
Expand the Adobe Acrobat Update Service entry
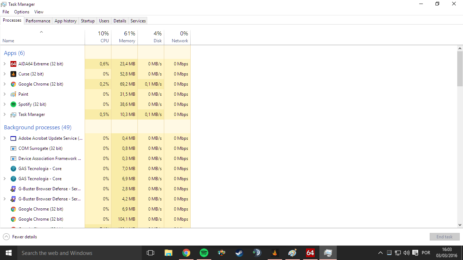pos(5,138)
